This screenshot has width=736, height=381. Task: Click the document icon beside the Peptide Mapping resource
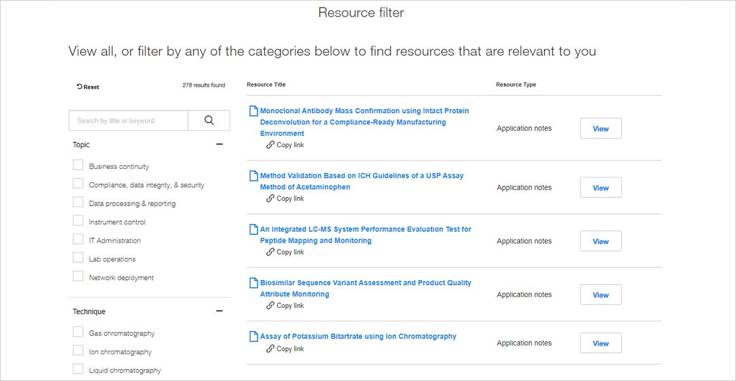(251, 229)
